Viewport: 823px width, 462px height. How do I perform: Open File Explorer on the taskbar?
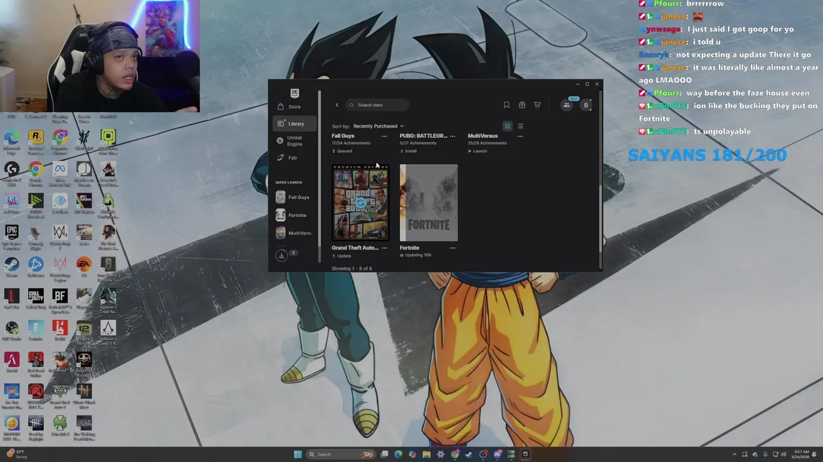pos(426,454)
